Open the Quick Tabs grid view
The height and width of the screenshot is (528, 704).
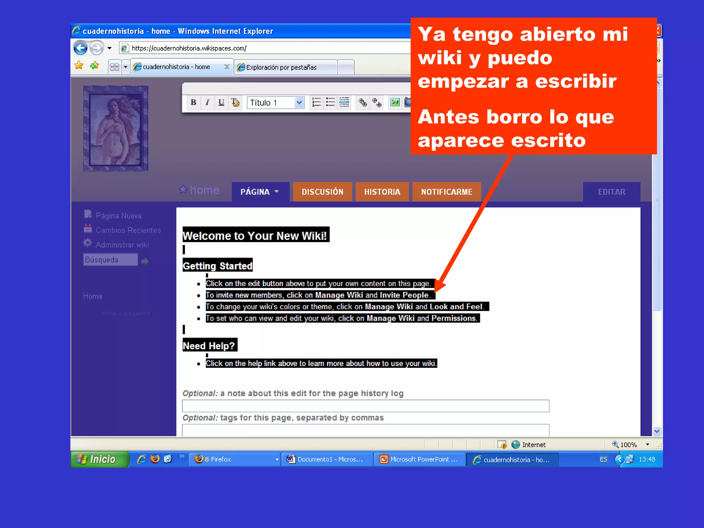114,67
